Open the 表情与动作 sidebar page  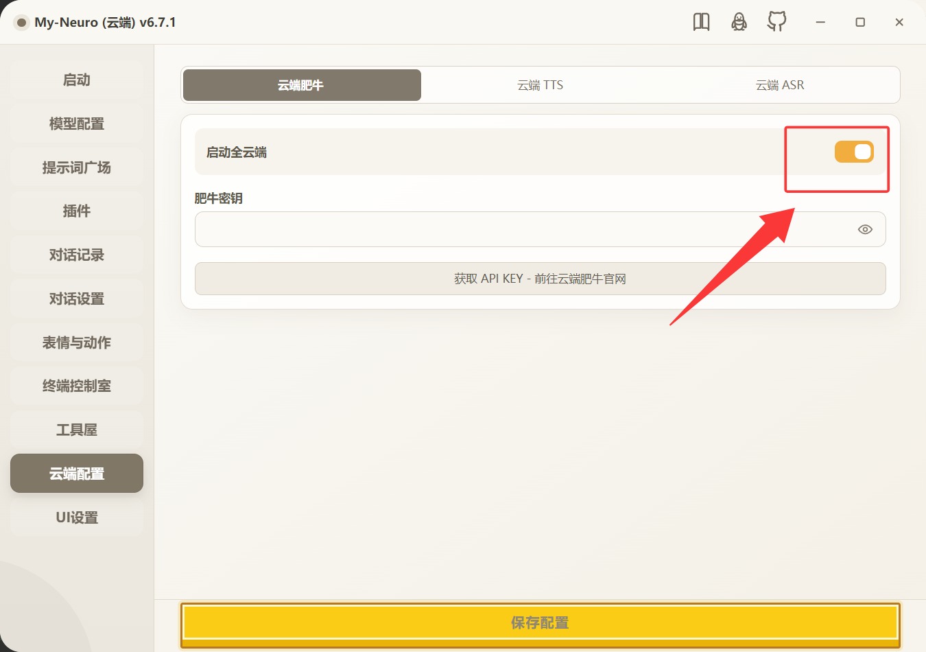[x=77, y=342]
